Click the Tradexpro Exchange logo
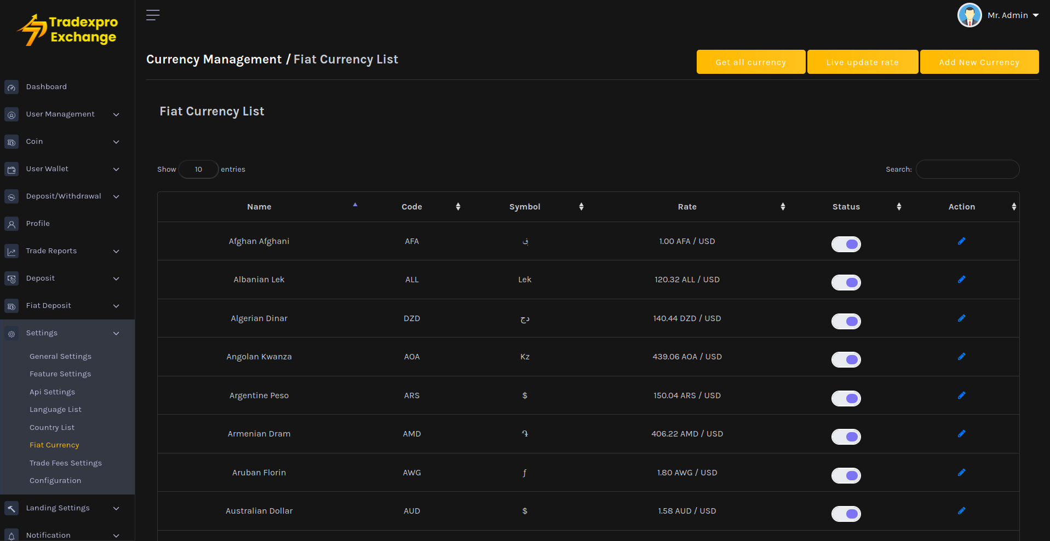Screen dimensions: 1050x541 pyautogui.click(x=67, y=30)
